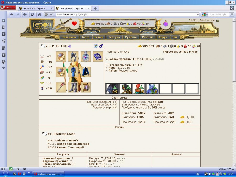The width and height of the screenshot is (236, 177).
Task: Click the purple mana potion icon
Action: click(x=165, y=24)
